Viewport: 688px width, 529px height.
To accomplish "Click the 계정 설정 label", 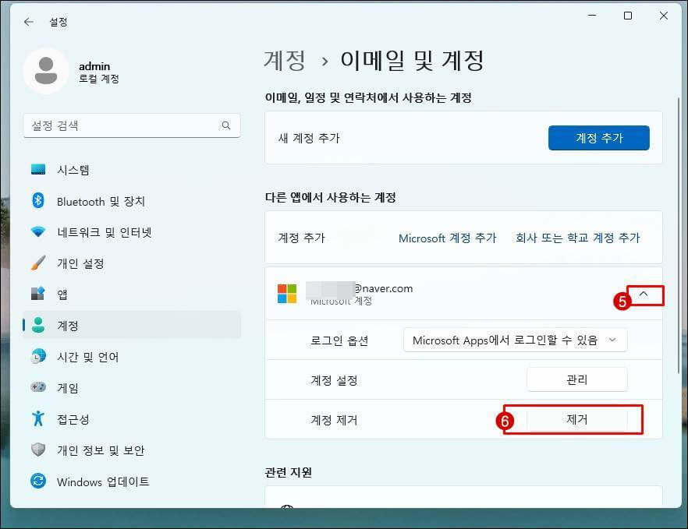I will click(x=334, y=380).
